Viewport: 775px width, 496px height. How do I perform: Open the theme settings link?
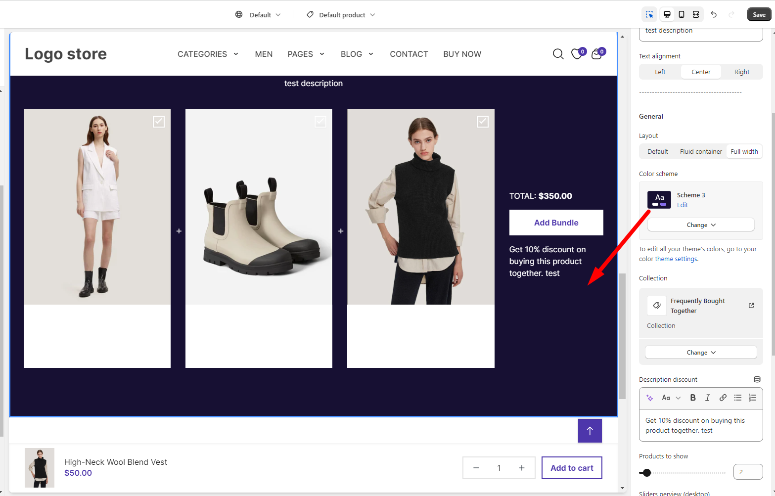coord(676,259)
